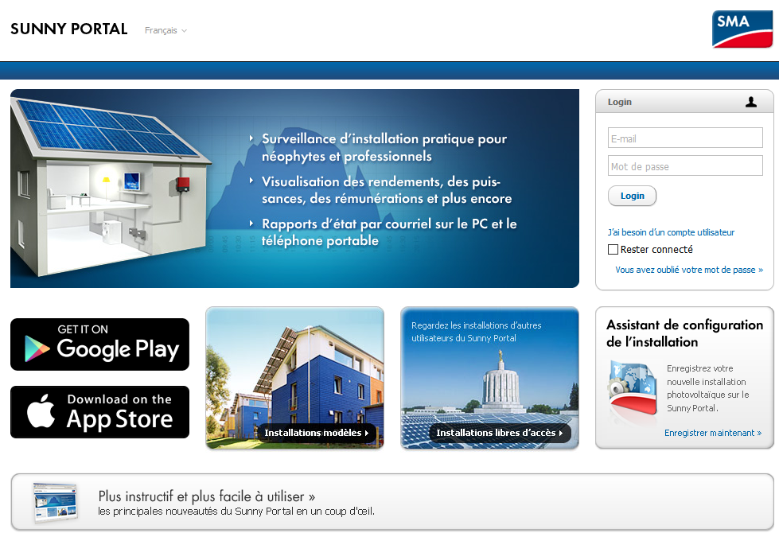Click the SUNNY PORTAL title logo
This screenshot has height=537, width=779.
tap(69, 29)
